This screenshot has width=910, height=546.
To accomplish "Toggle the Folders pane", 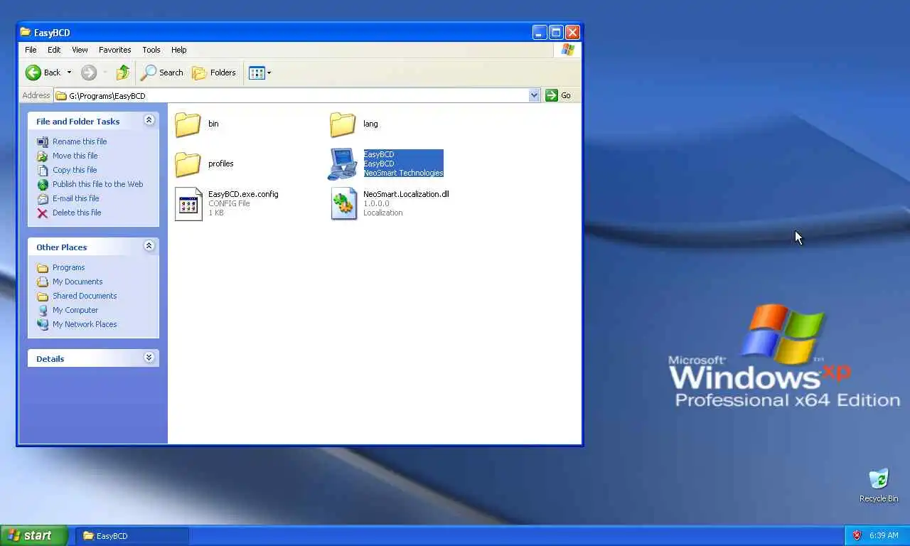I will pos(214,73).
